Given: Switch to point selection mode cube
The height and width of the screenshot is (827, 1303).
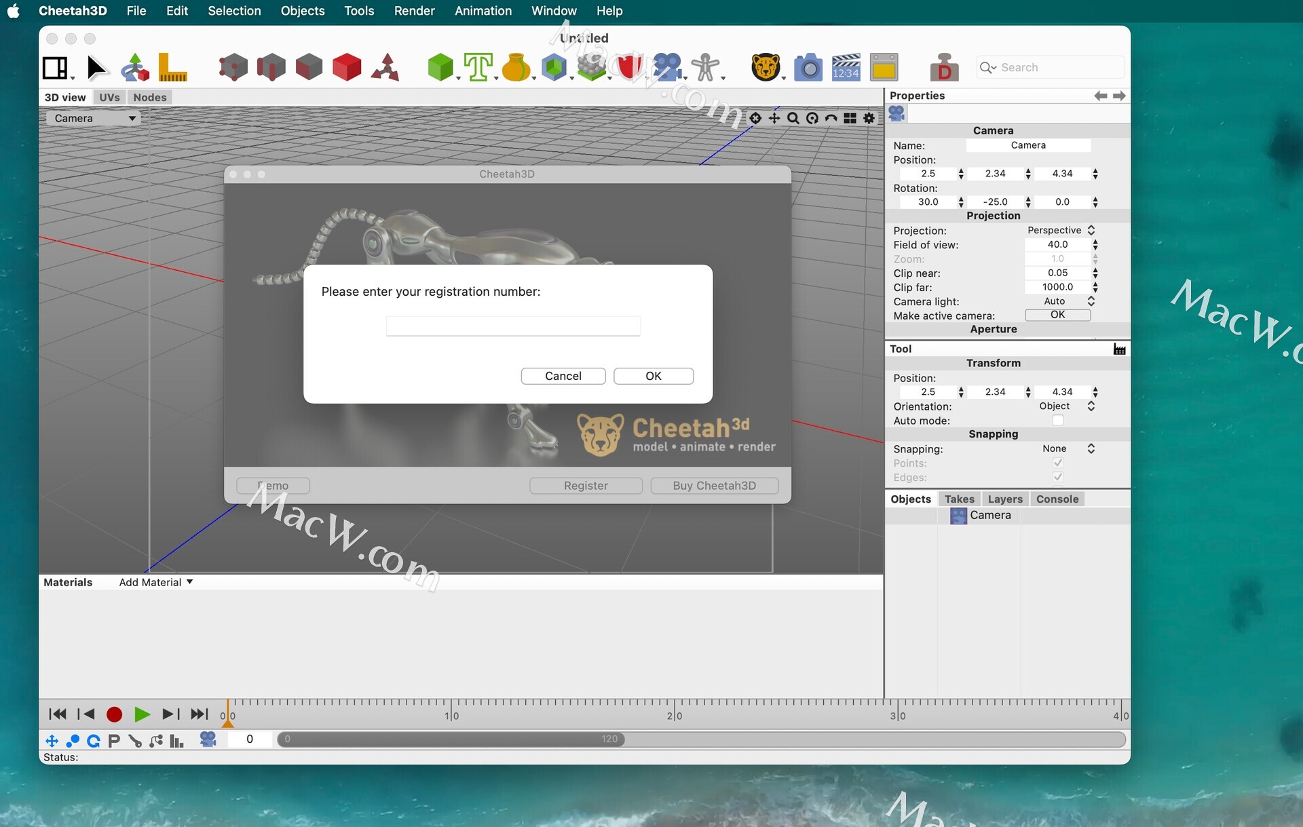Looking at the screenshot, I should click(x=233, y=68).
